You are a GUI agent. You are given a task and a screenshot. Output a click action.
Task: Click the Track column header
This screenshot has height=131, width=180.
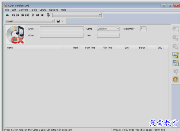click(71, 48)
